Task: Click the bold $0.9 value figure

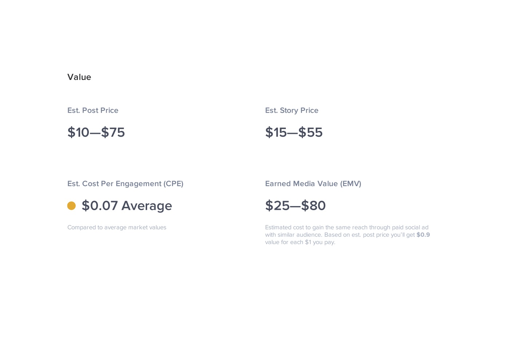Action: [x=423, y=235]
